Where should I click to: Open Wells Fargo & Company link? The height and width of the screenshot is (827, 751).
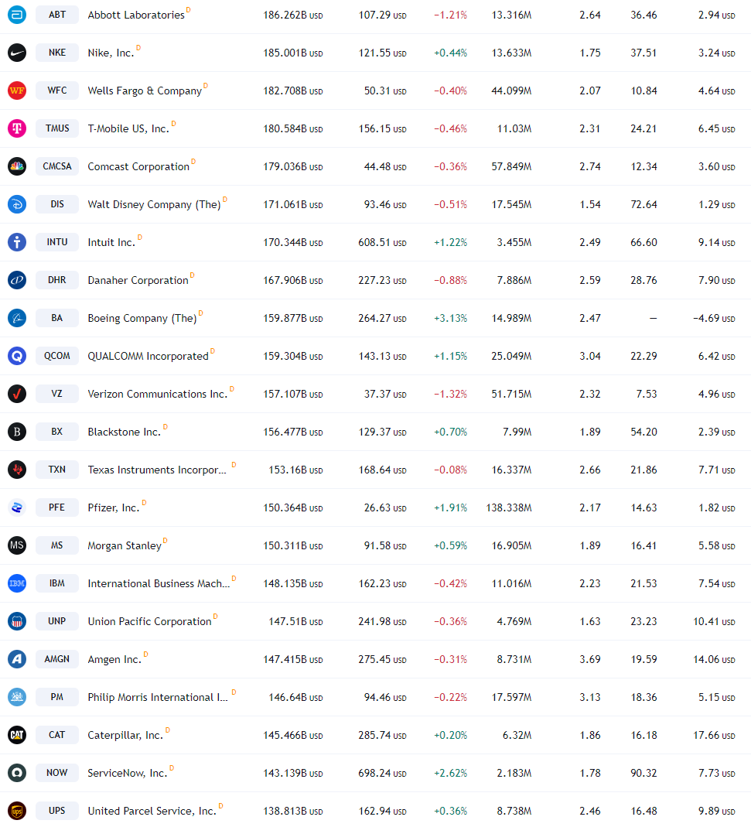145,91
